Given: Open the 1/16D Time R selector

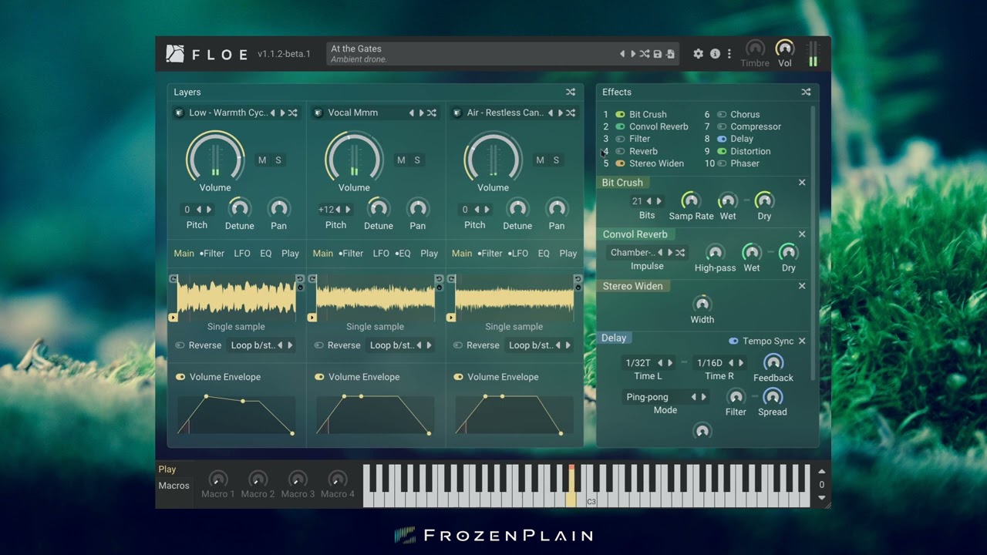Looking at the screenshot, I should pos(709,362).
